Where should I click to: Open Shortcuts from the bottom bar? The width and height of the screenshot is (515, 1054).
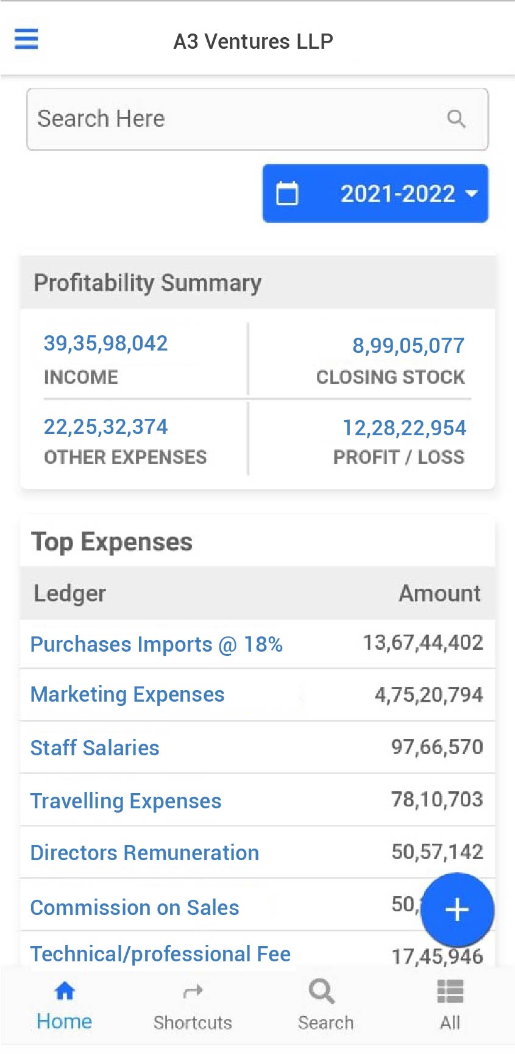click(193, 1006)
